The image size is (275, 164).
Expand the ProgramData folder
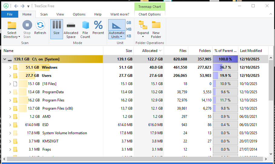pos(10,92)
